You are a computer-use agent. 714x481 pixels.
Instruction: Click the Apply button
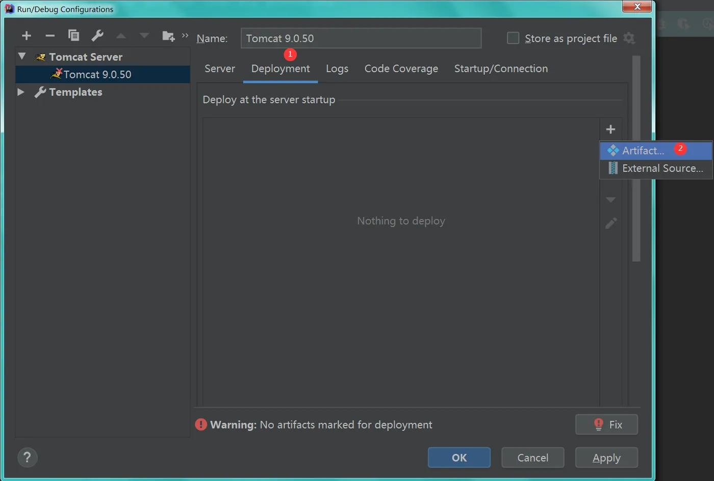pyautogui.click(x=606, y=458)
